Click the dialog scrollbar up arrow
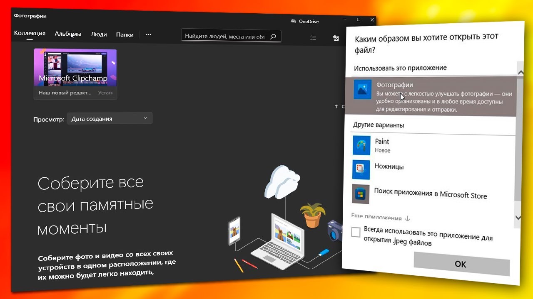 (521, 72)
